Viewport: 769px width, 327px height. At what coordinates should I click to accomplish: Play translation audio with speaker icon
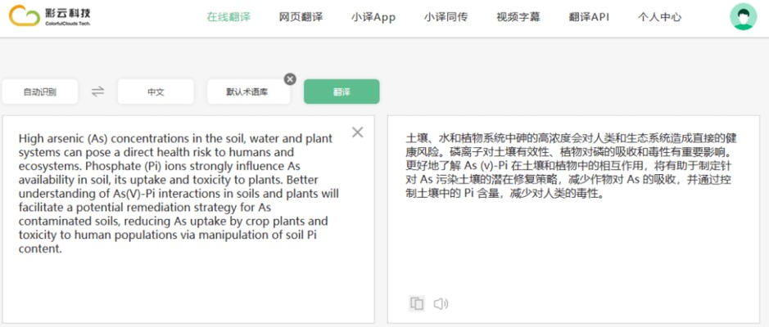click(441, 303)
